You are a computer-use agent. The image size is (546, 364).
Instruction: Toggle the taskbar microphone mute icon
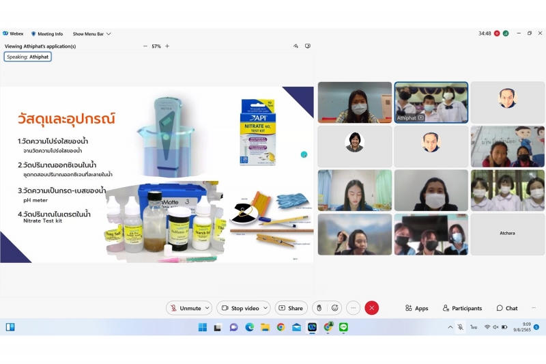point(460,327)
